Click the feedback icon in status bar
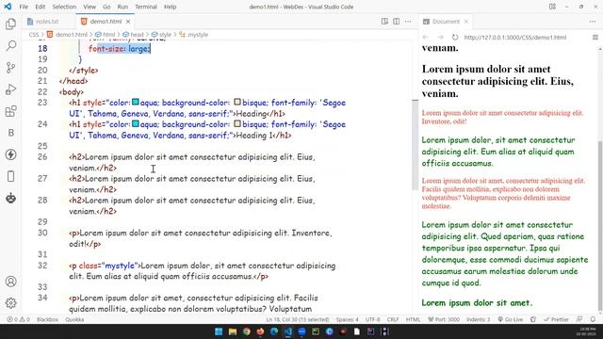Image resolution: width=603 pixels, height=339 pixels. [x=579, y=319]
